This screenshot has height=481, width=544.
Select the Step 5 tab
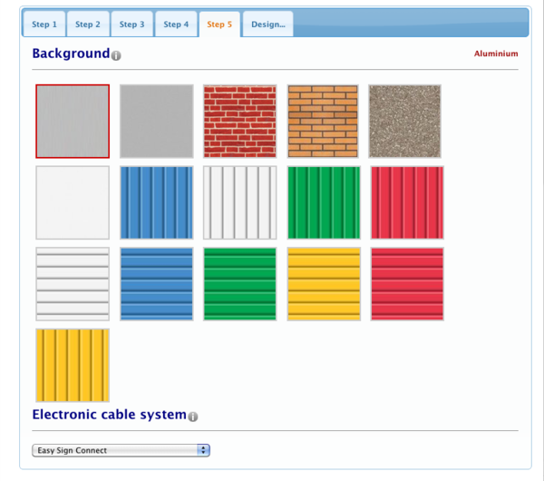tap(219, 24)
